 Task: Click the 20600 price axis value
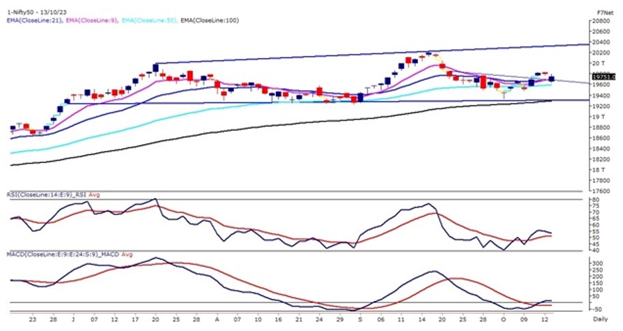(602, 31)
